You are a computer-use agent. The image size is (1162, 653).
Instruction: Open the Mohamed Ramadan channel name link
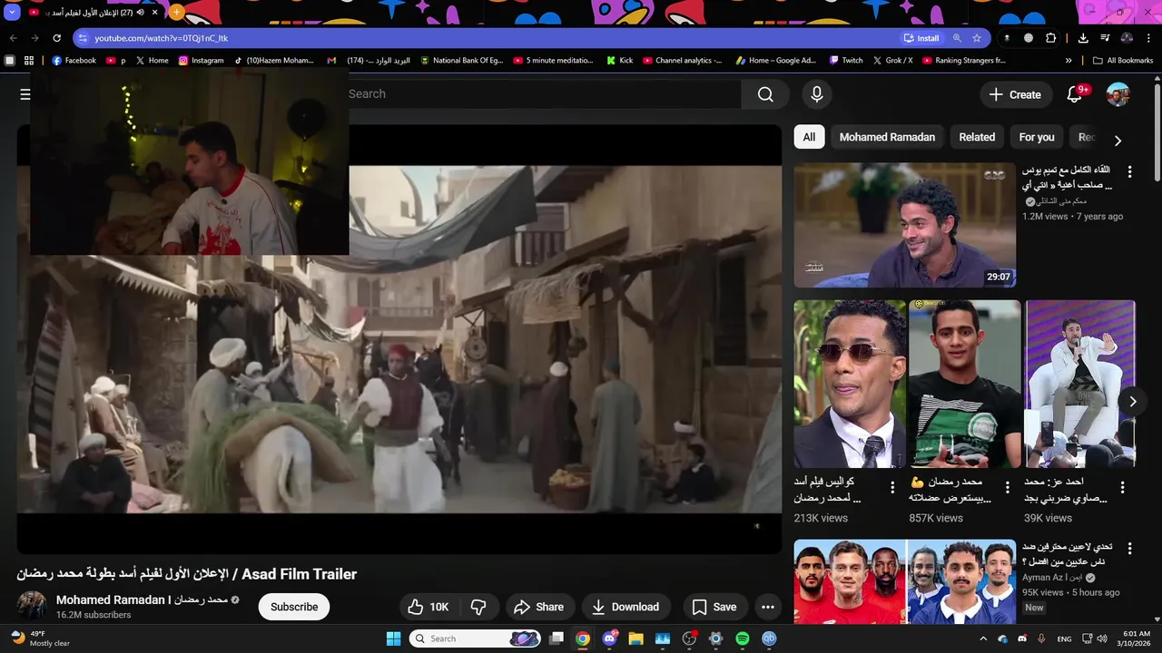point(142,599)
